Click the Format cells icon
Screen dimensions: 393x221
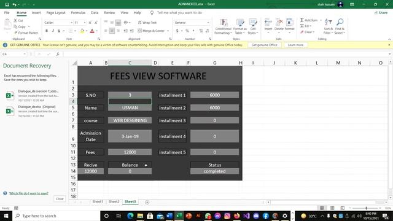click(x=289, y=22)
